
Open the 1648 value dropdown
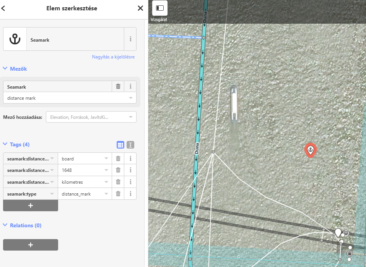(x=106, y=170)
